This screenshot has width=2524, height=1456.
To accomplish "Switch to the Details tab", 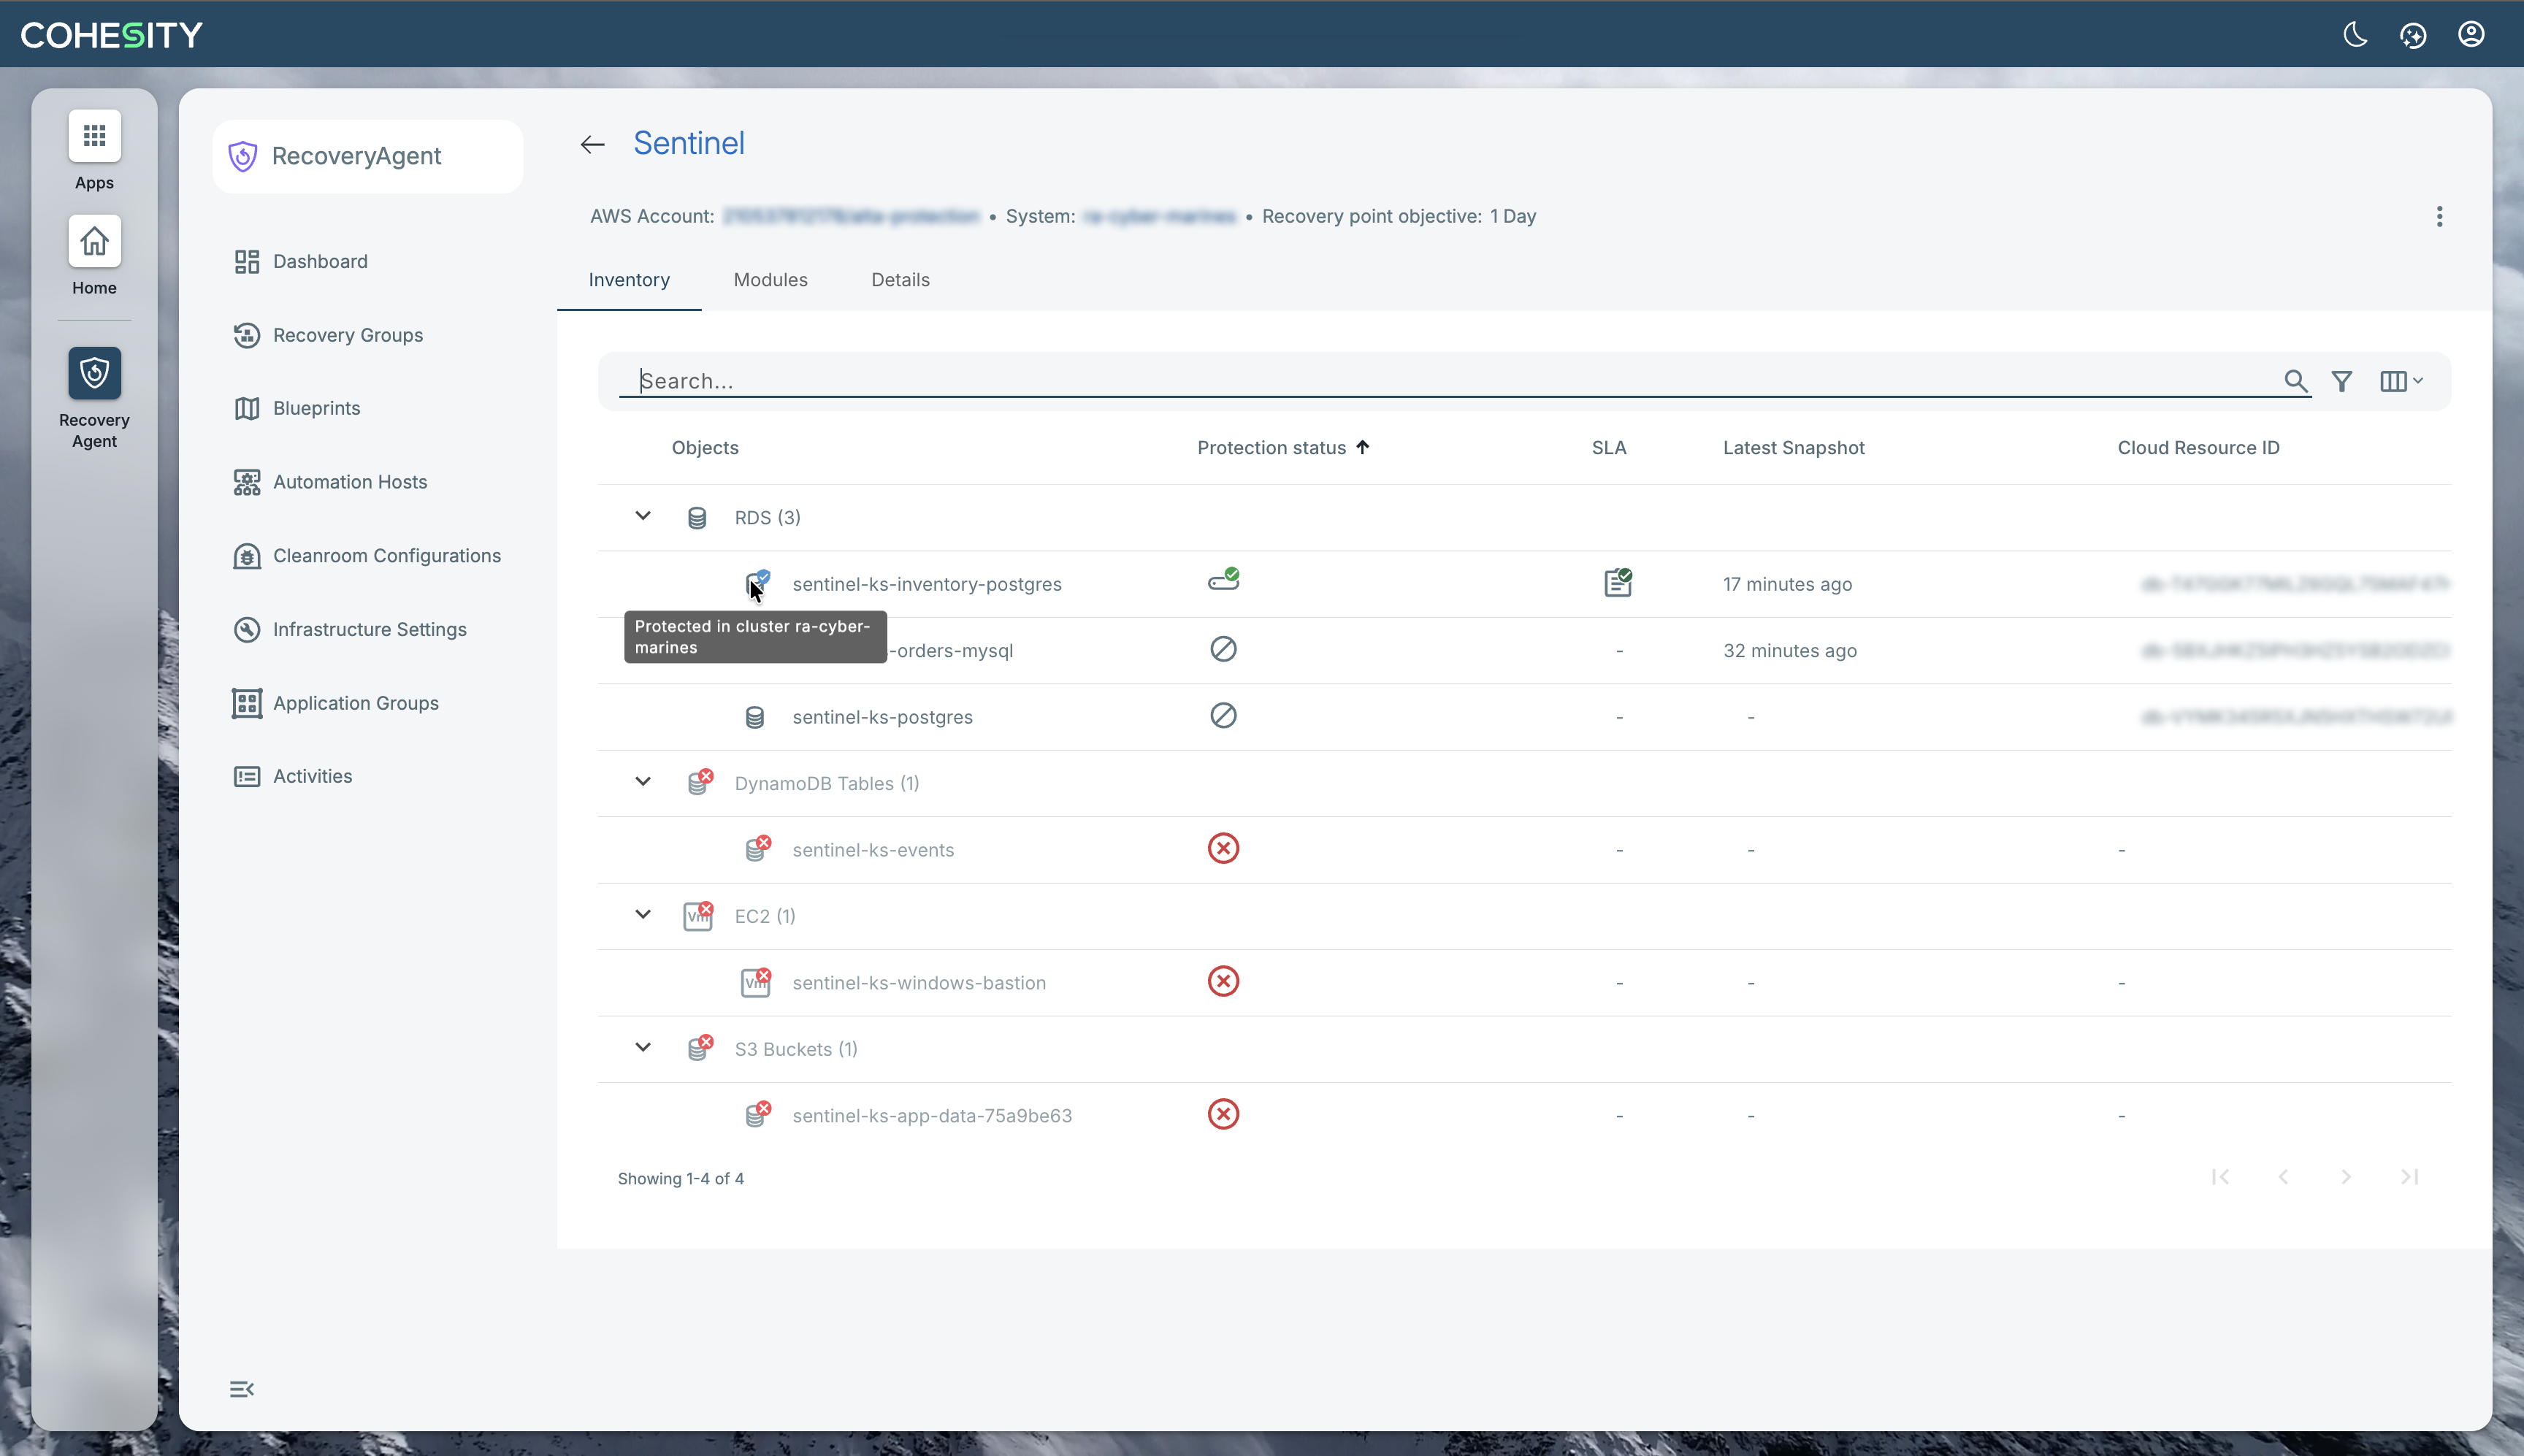I will point(900,280).
